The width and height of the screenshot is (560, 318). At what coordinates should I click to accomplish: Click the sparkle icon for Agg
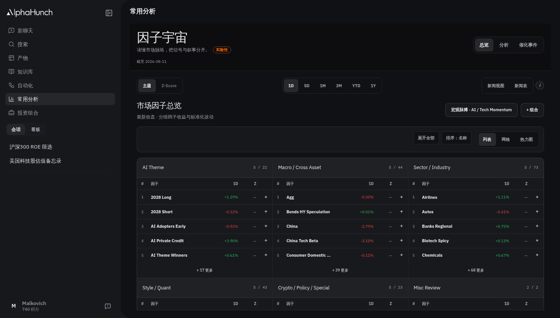click(x=402, y=197)
